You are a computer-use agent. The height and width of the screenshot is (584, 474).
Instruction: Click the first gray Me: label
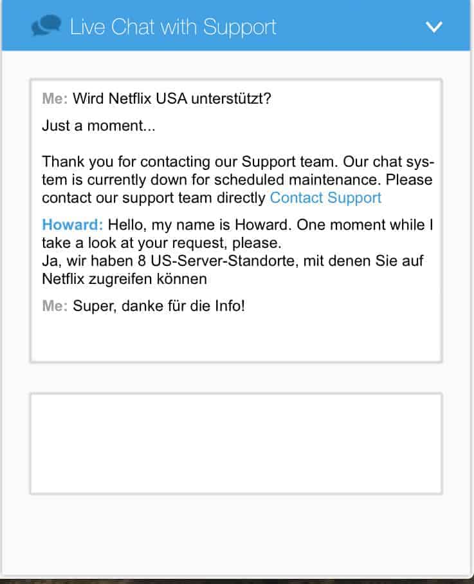(x=55, y=99)
